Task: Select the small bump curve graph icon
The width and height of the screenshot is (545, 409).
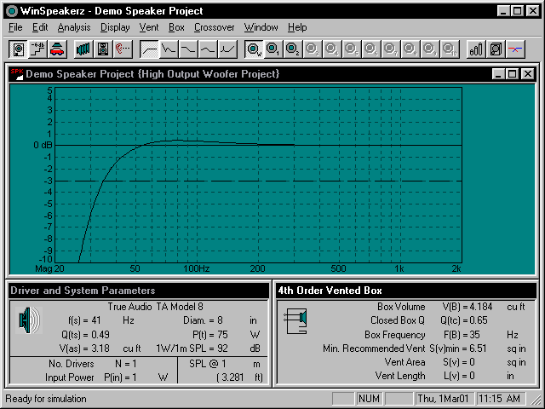Action: tap(208, 49)
